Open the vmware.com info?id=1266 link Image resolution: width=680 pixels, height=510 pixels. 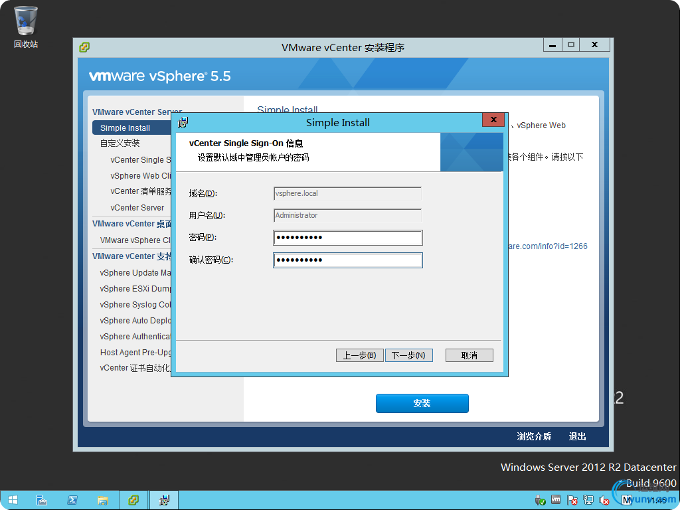pyautogui.click(x=548, y=246)
